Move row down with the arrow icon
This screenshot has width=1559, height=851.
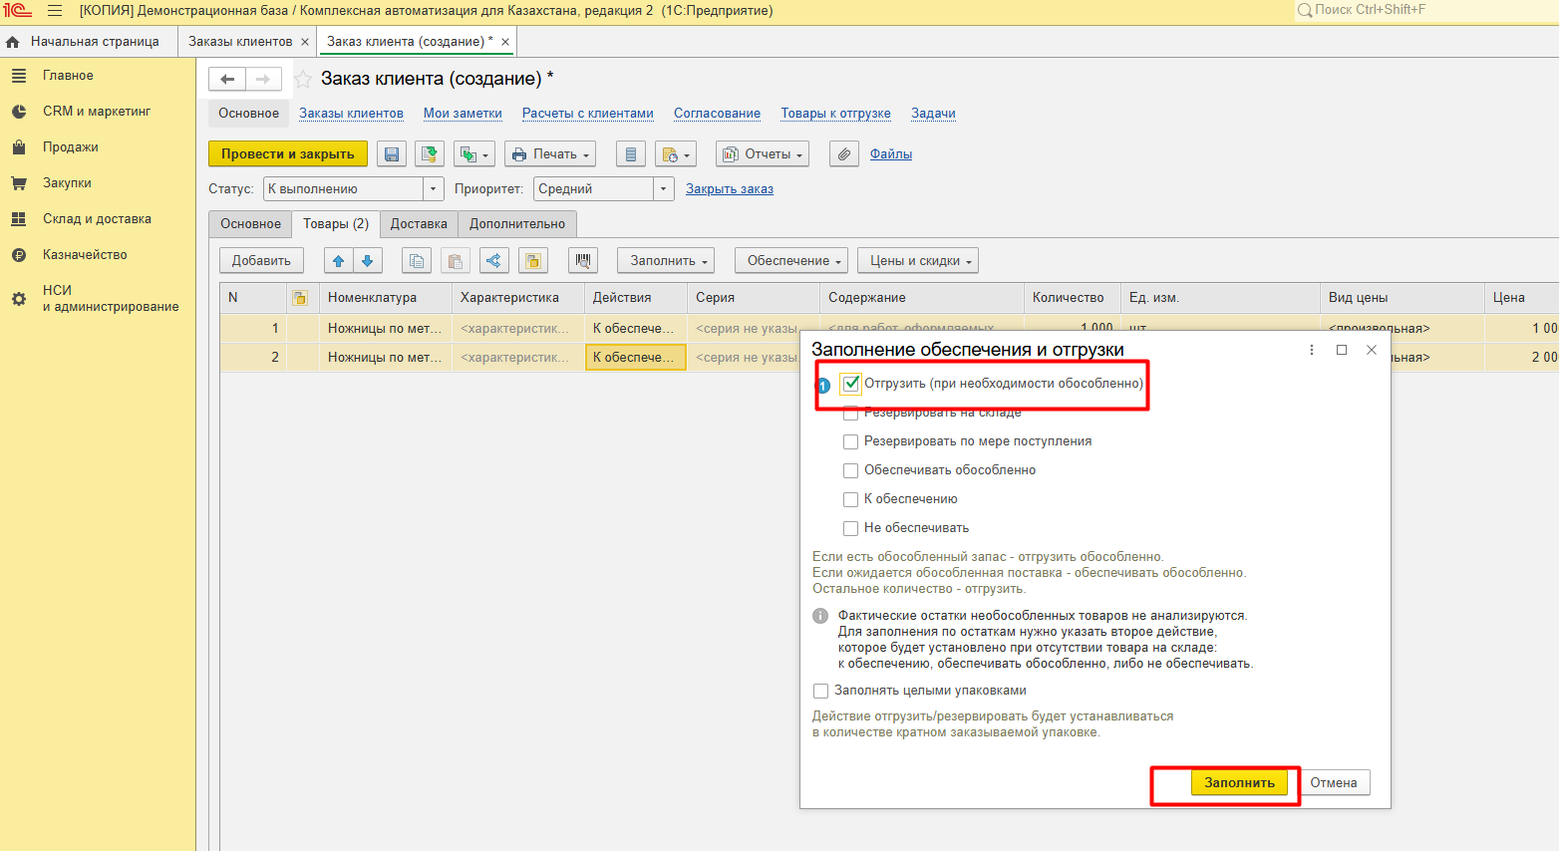367,261
